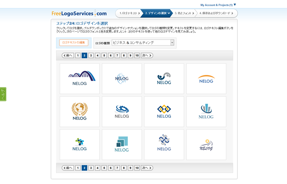Click the edit logo text button
The height and width of the screenshot is (184, 287).
point(74,43)
